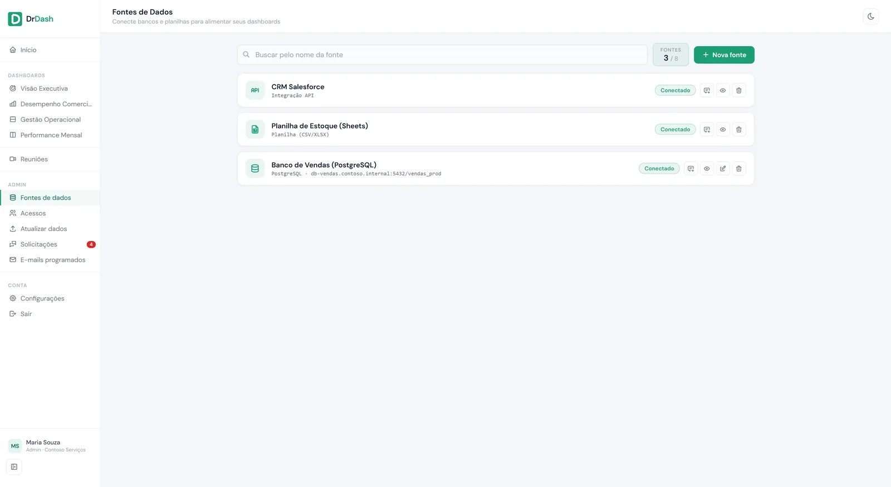Focus the Buscar pelo nome da fonte field
The width and height of the screenshot is (891, 487).
pos(442,55)
